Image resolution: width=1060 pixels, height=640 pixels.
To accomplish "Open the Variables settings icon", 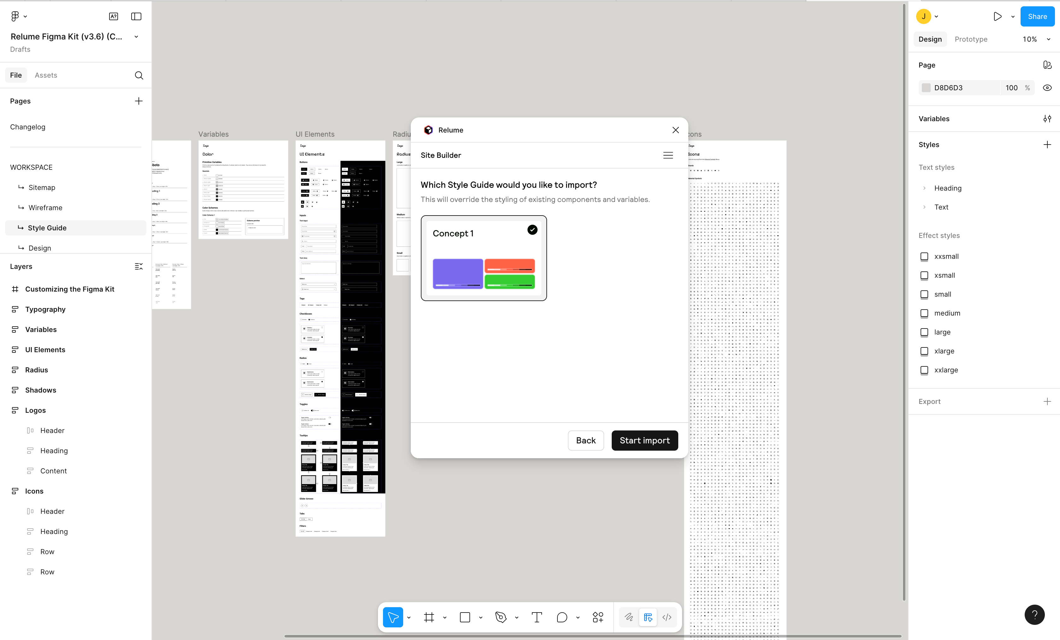I will [x=1047, y=119].
